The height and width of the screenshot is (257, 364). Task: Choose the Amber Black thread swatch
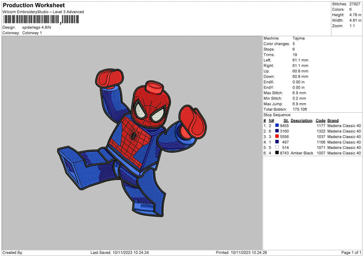tap(277, 153)
